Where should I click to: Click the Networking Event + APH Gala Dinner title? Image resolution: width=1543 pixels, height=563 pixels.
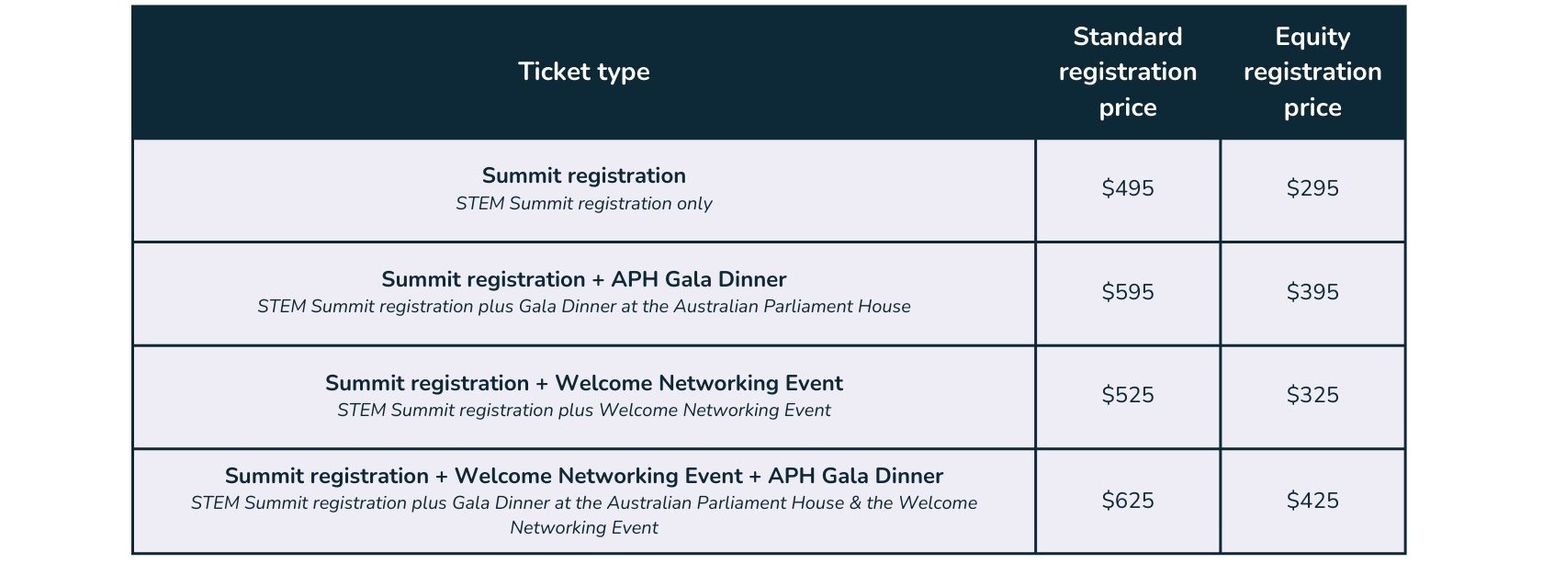pyautogui.click(x=584, y=476)
